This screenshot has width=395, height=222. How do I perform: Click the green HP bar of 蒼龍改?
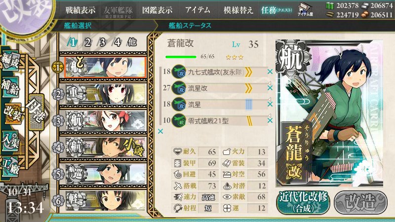point(181,57)
